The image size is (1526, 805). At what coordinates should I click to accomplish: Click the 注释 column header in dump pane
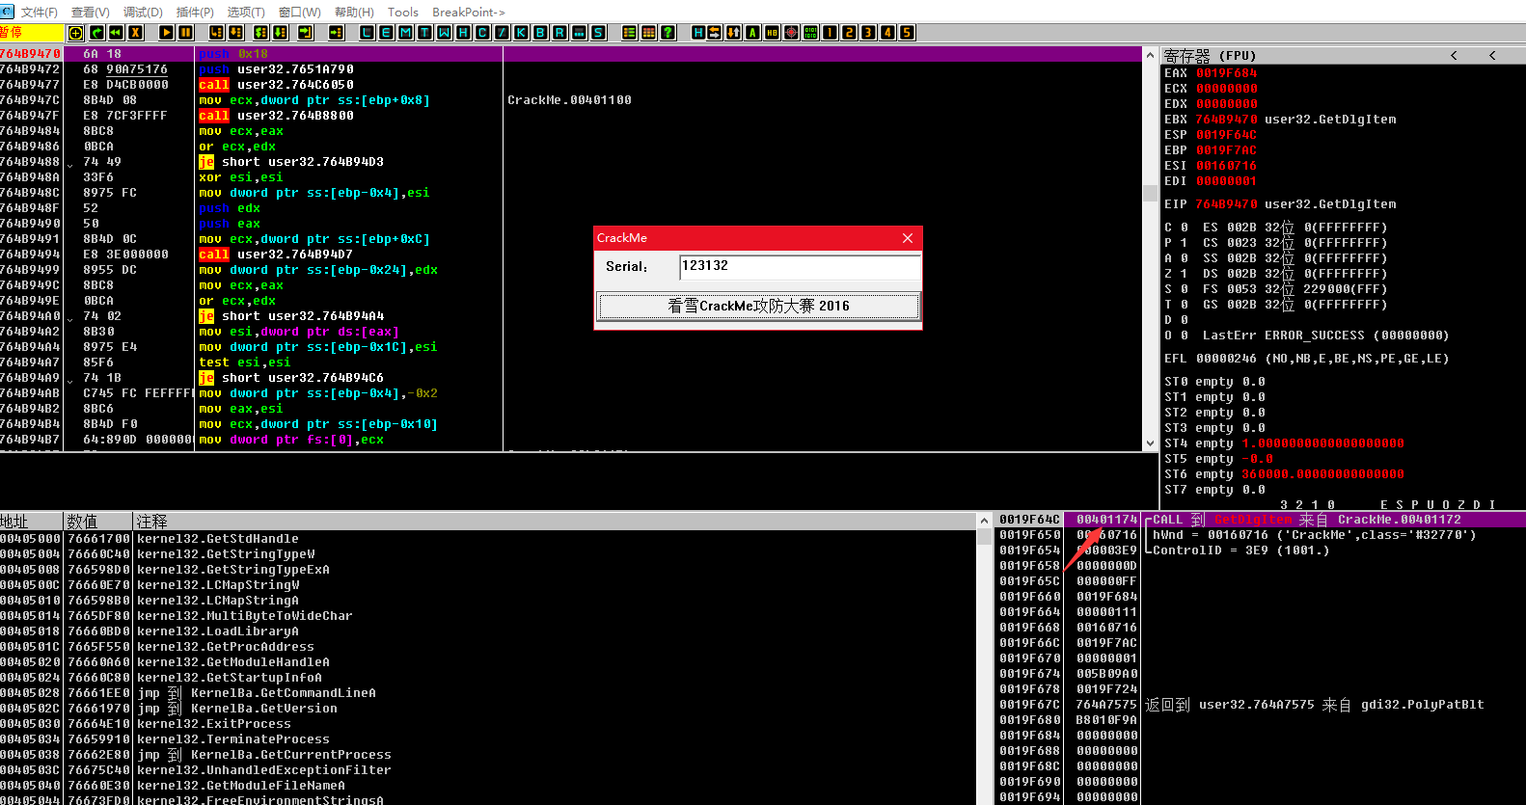(x=555, y=522)
